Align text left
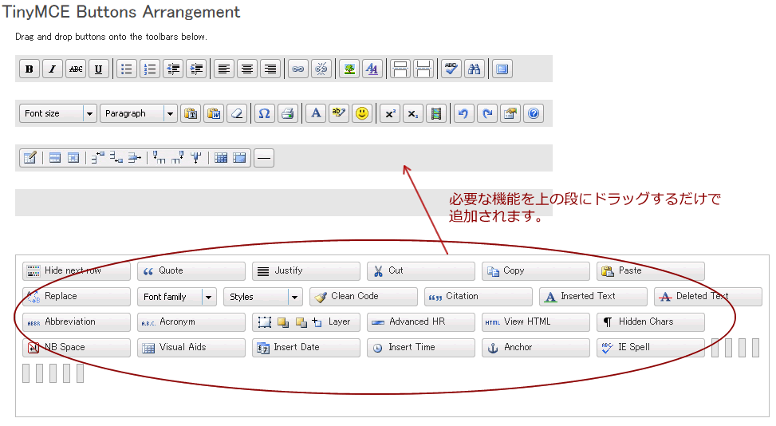Screen dimensions: 776x426 coord(224,69)
